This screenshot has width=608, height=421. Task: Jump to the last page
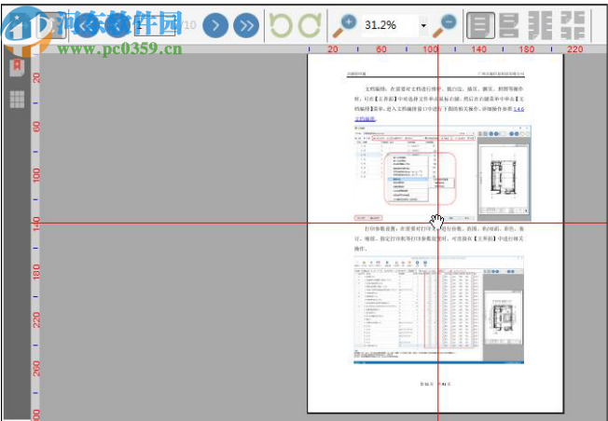(246, 25)
